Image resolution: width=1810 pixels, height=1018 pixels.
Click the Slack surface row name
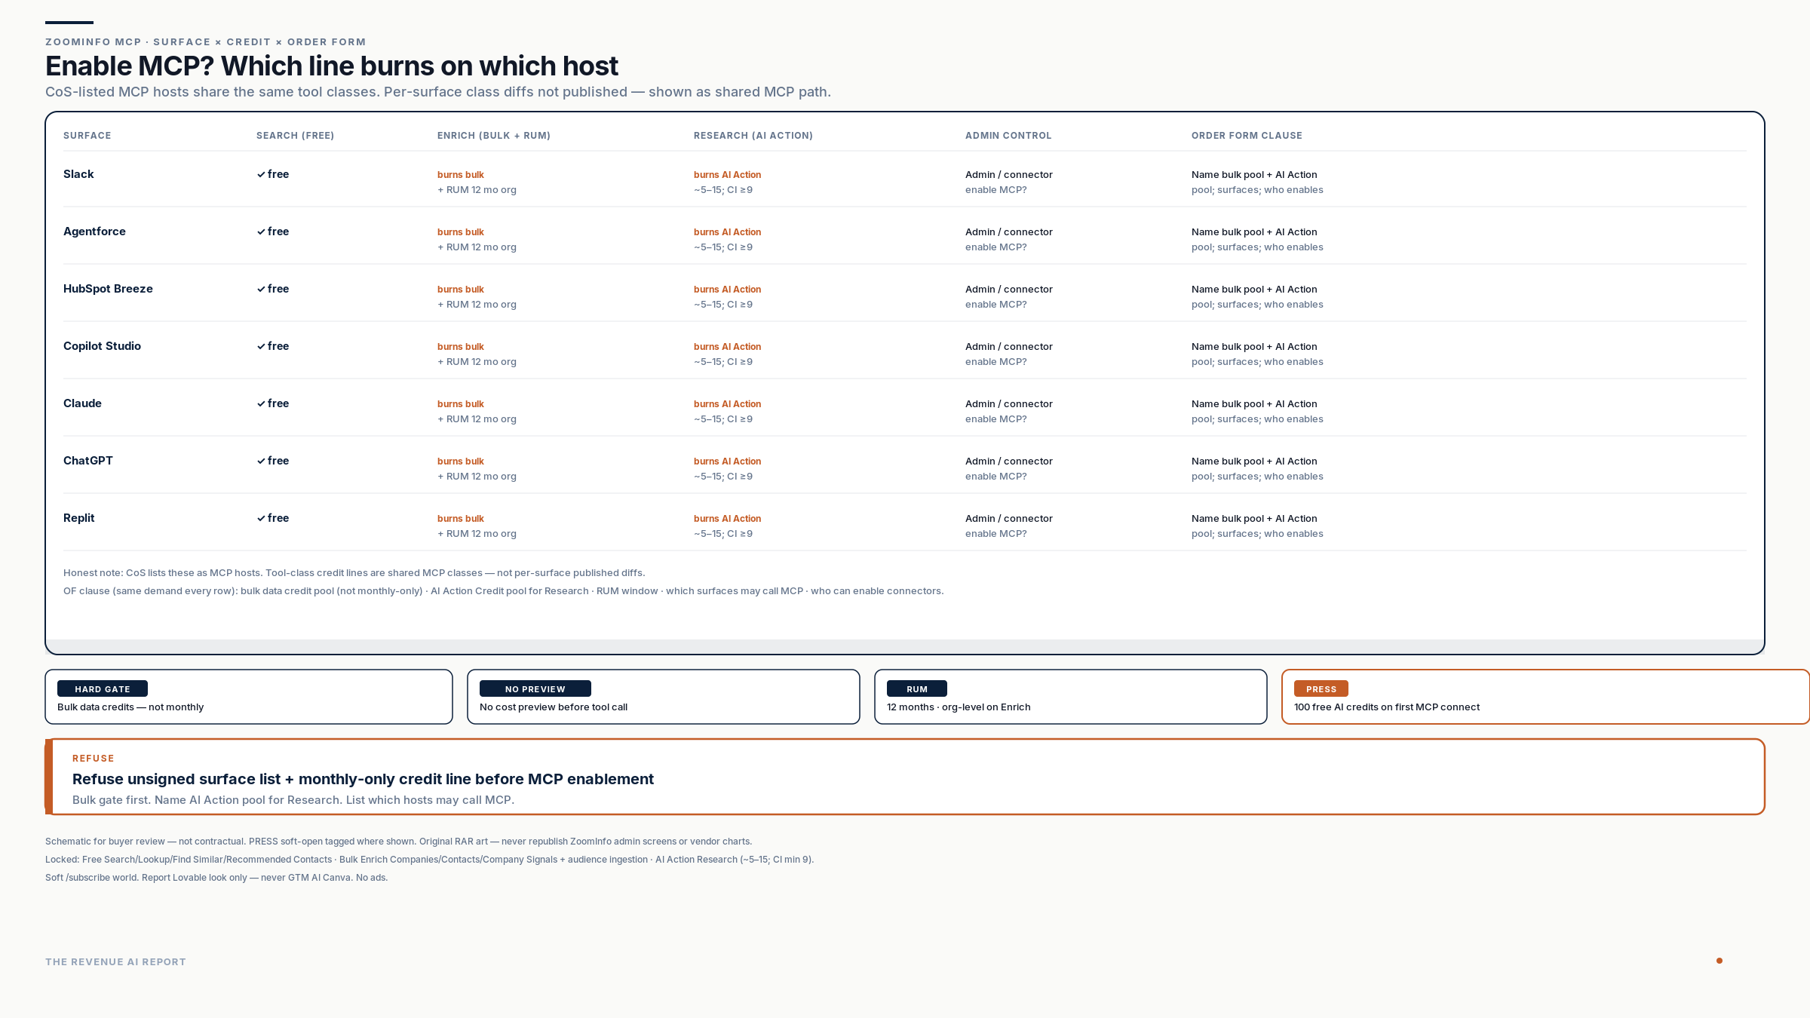click(x=78, y=174)
